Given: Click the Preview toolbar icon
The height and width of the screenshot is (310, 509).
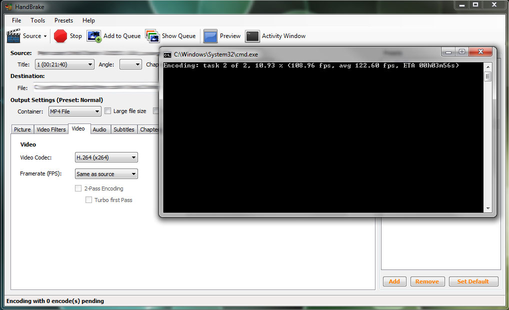Looking at the screenshot, I should [210, 36].
